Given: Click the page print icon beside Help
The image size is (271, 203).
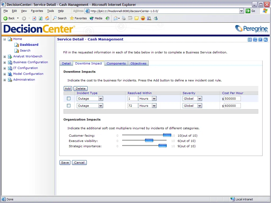Looking at the screenshot, I should click(x=260, y=40).
